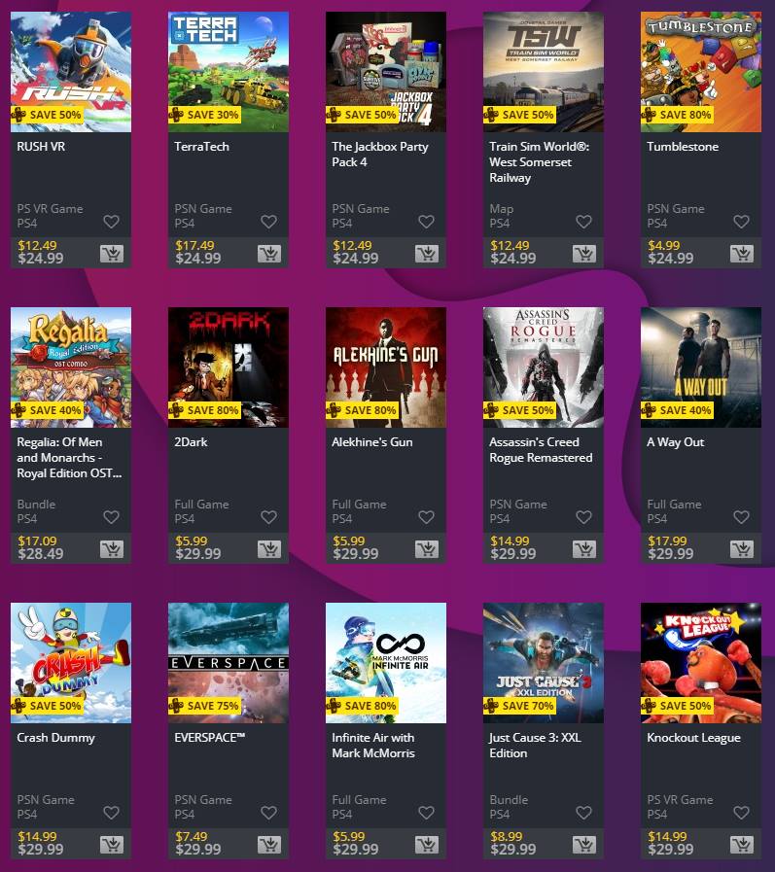The width and height of the screenshot is (775, 872).
Task: Add TerraTech to the cart
Action: click(269, 254)
